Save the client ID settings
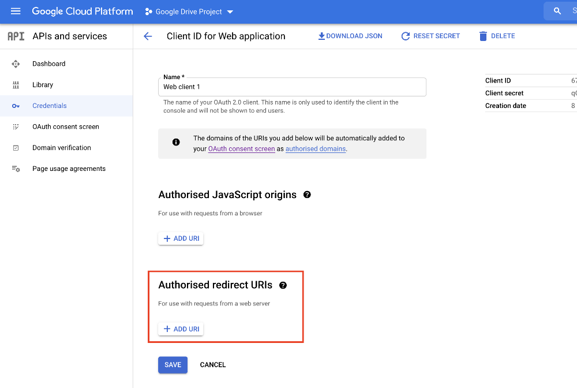Viewport: 577px width, 388px height. coord(173,365)
